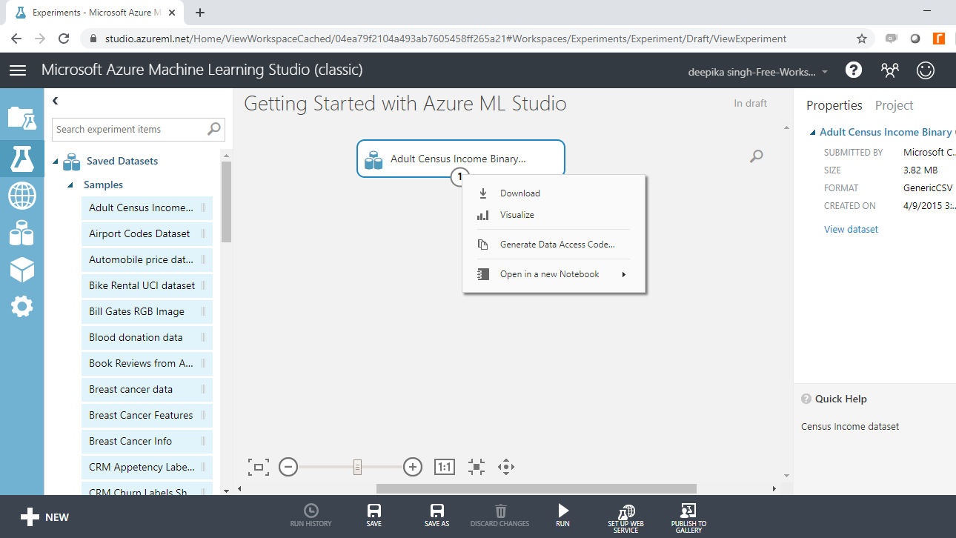
Task: Open the Projects sidebar icon
Action: [21, 118]
